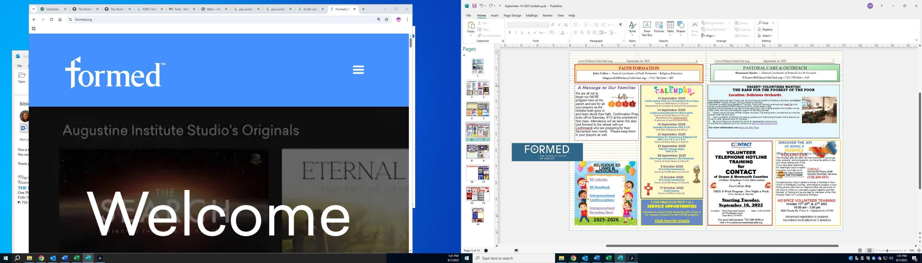Open Chrome three-dot menu

click(x=407, y=20)
